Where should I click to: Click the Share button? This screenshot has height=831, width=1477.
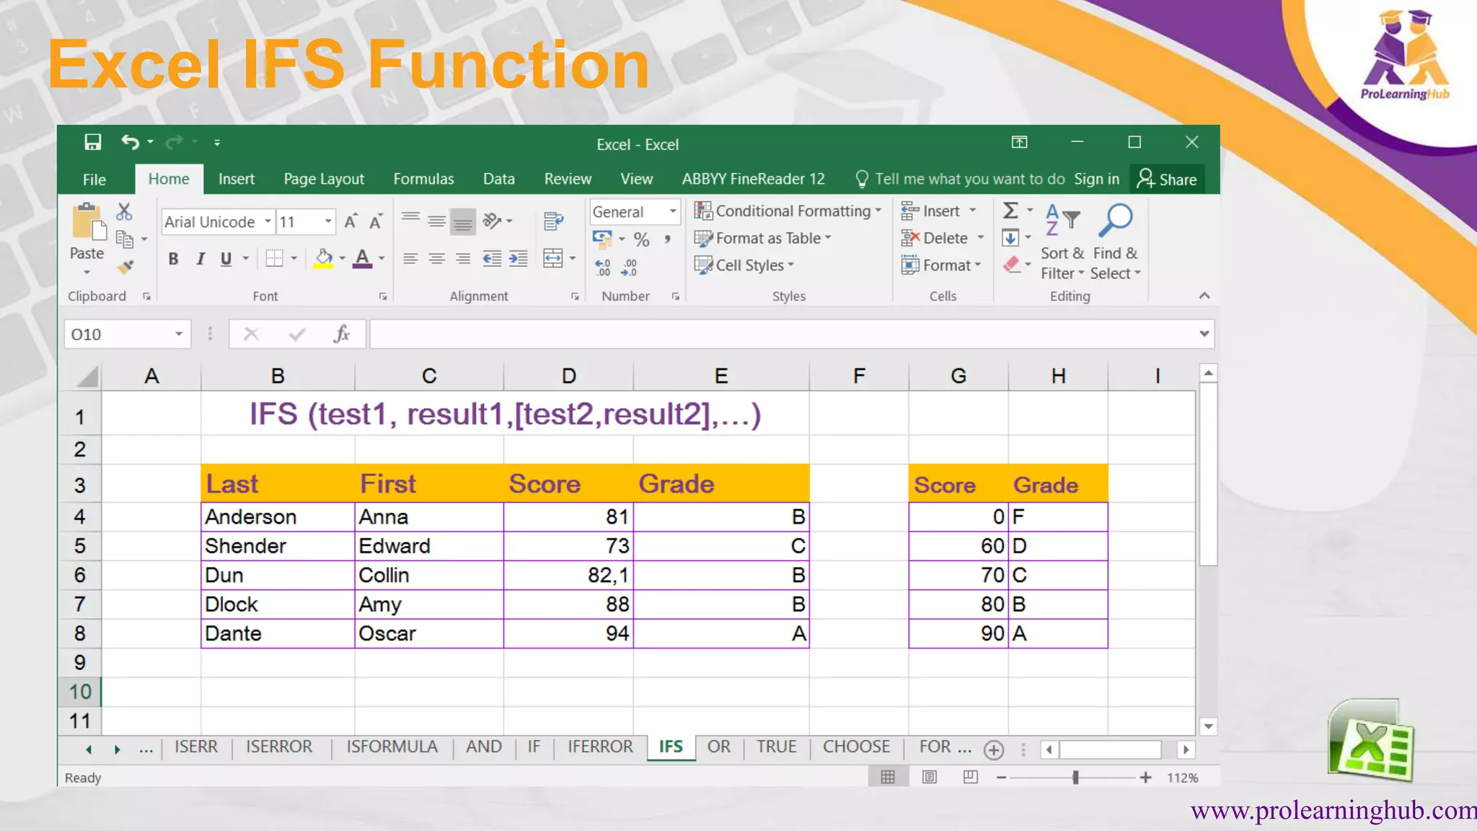coord(1167,179)
